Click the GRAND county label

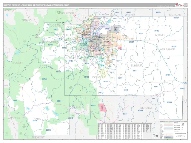pyautogui.click(x=27, y=20)
